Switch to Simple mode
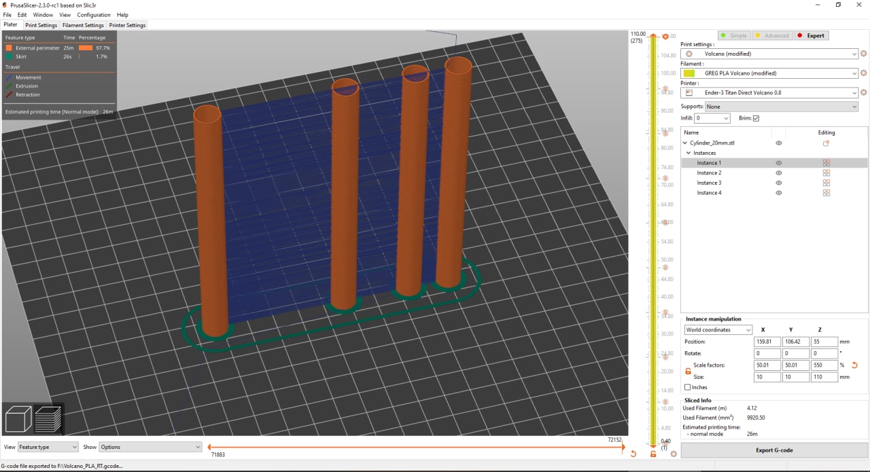This screenshot has width=870, height=472. (734, 36)
